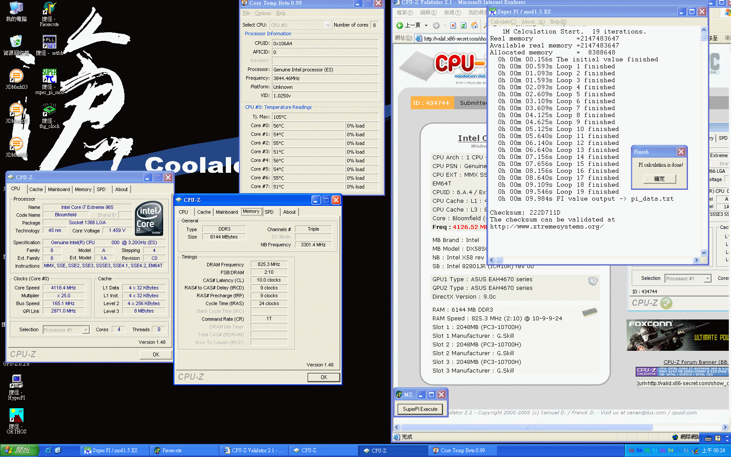Click the 4118.4 MHz Core Speed value

click(64, 288)
